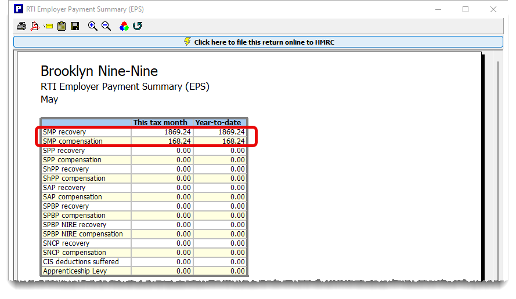
Task: Click the app logo in title bar
Action: (x=19, y=9)
